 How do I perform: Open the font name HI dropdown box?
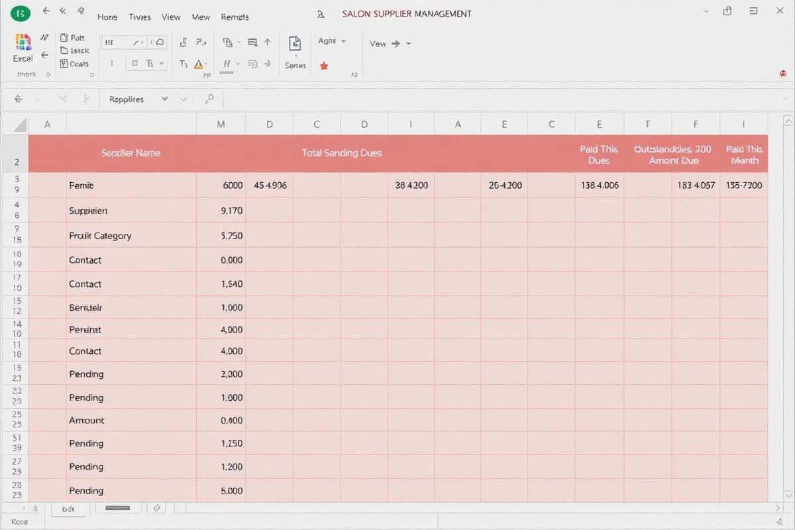click(x=124, y=42)
